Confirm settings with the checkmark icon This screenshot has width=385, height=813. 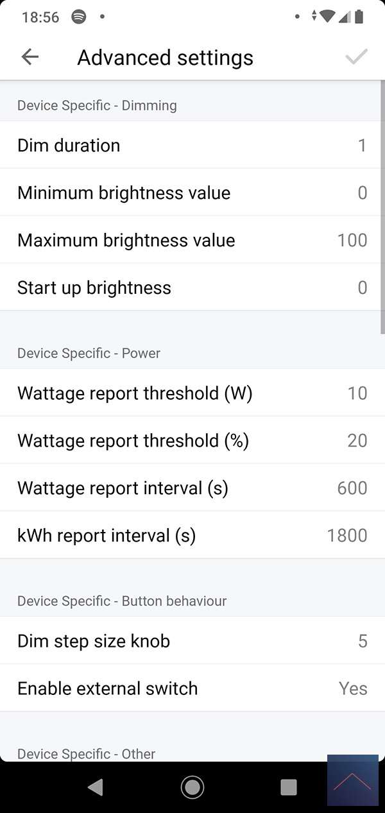[356, 57]
